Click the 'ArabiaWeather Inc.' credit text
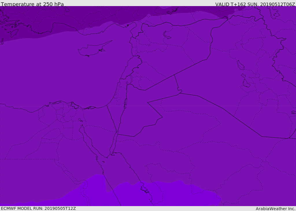 click(x=275, y=209)
